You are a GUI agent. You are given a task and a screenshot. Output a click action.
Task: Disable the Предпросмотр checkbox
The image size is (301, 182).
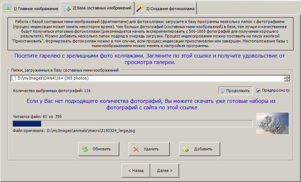pyautogui.click(x=258, y=91)
